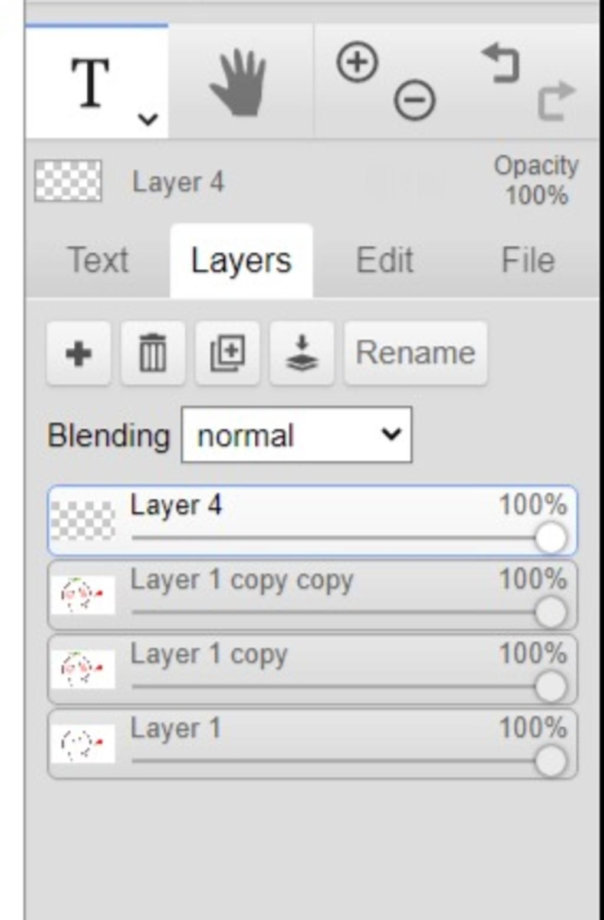Duplicate the current layer
604x920 pixels.
[227, 354]
